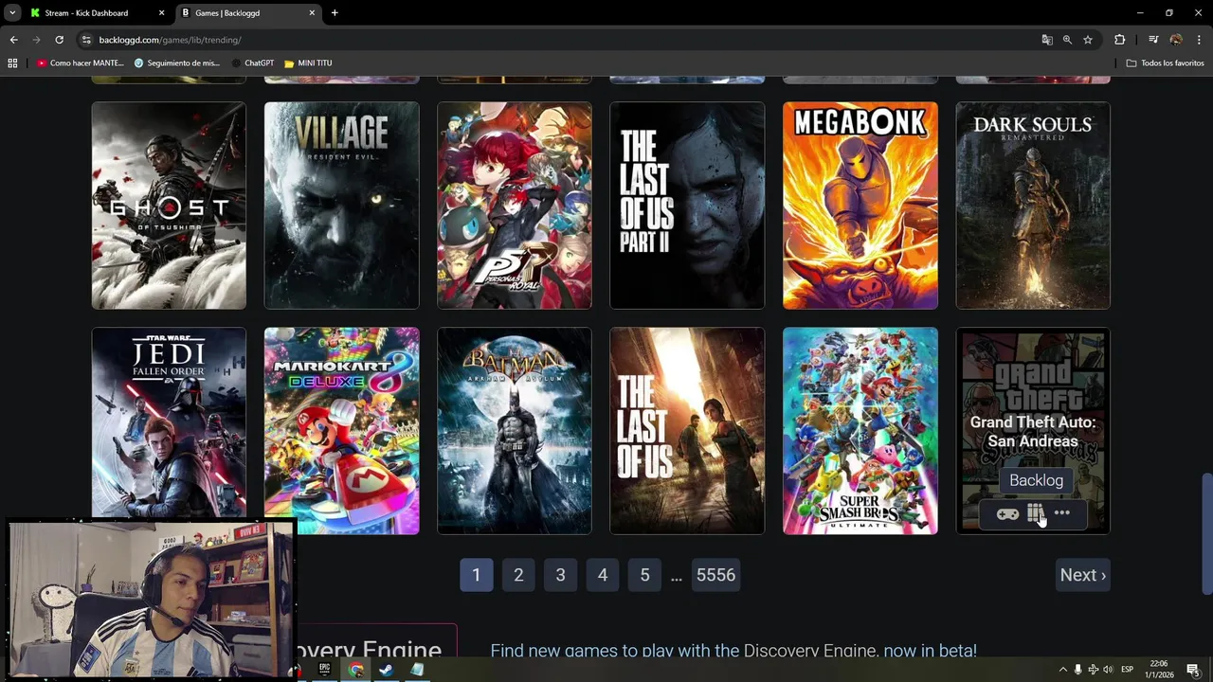1213x682 pixels.
Task: Click the Chrome icon in the taskbar
Action: [355, 670]
